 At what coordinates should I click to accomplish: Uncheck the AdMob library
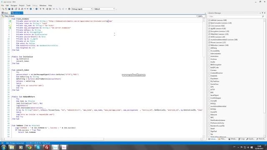pyautogui.click(x=209, y=20)
